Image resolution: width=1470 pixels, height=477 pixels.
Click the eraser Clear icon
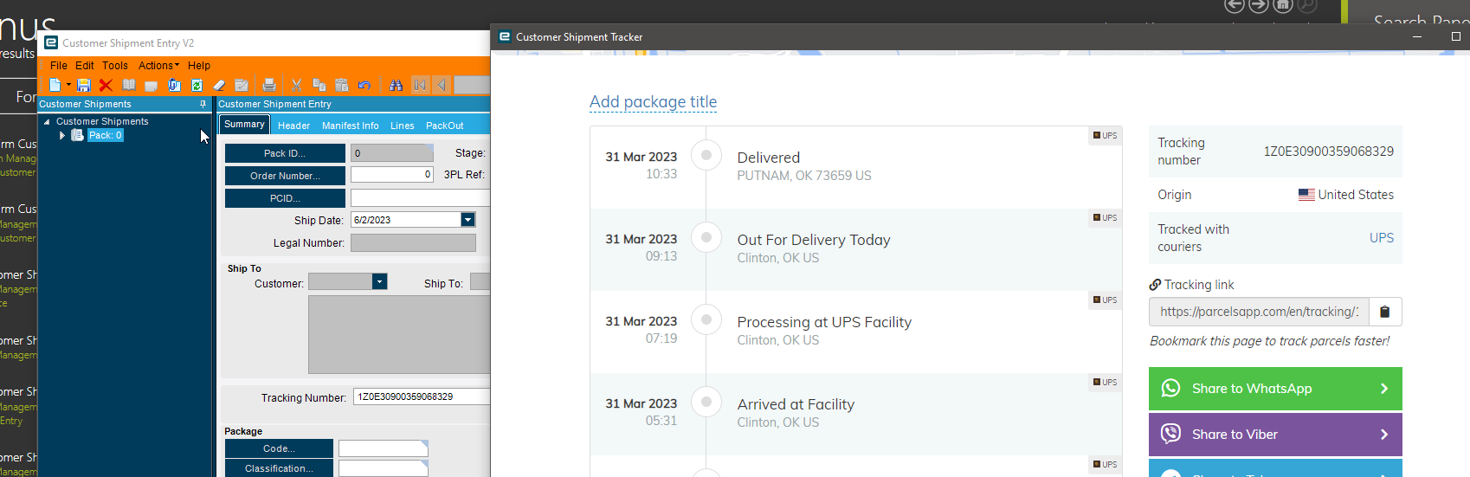point(219,85)
